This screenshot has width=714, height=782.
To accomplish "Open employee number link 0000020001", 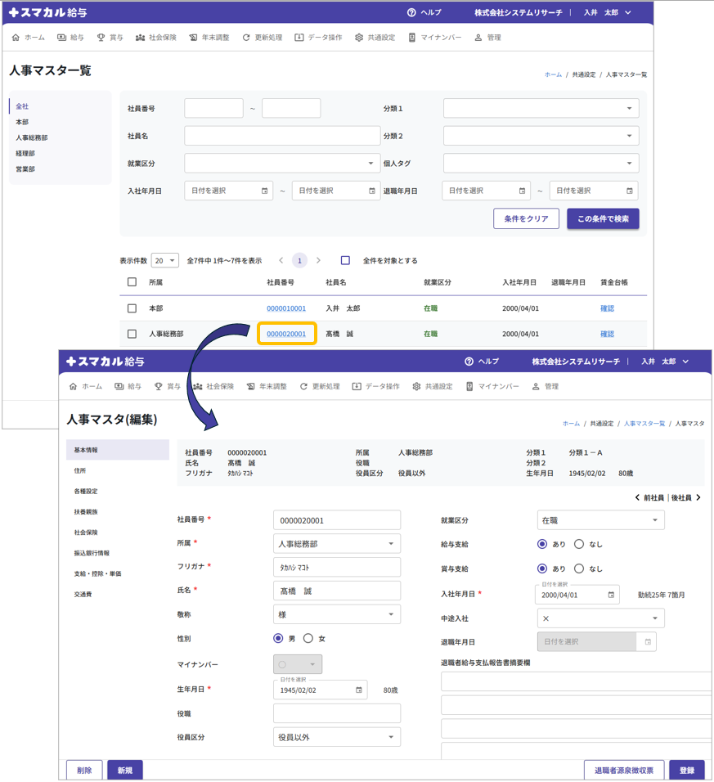I will (x=286, y=334).
